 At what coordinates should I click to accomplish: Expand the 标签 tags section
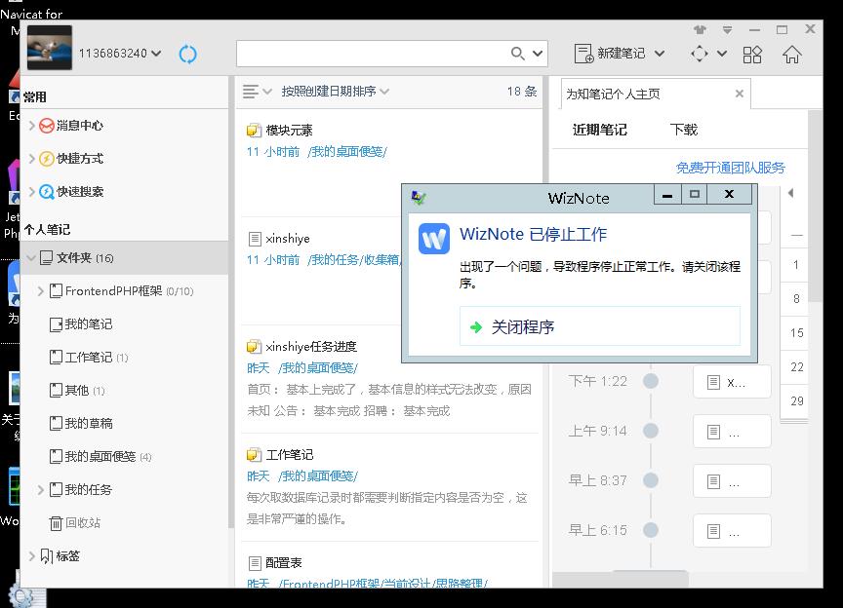(x=32, y=556)
